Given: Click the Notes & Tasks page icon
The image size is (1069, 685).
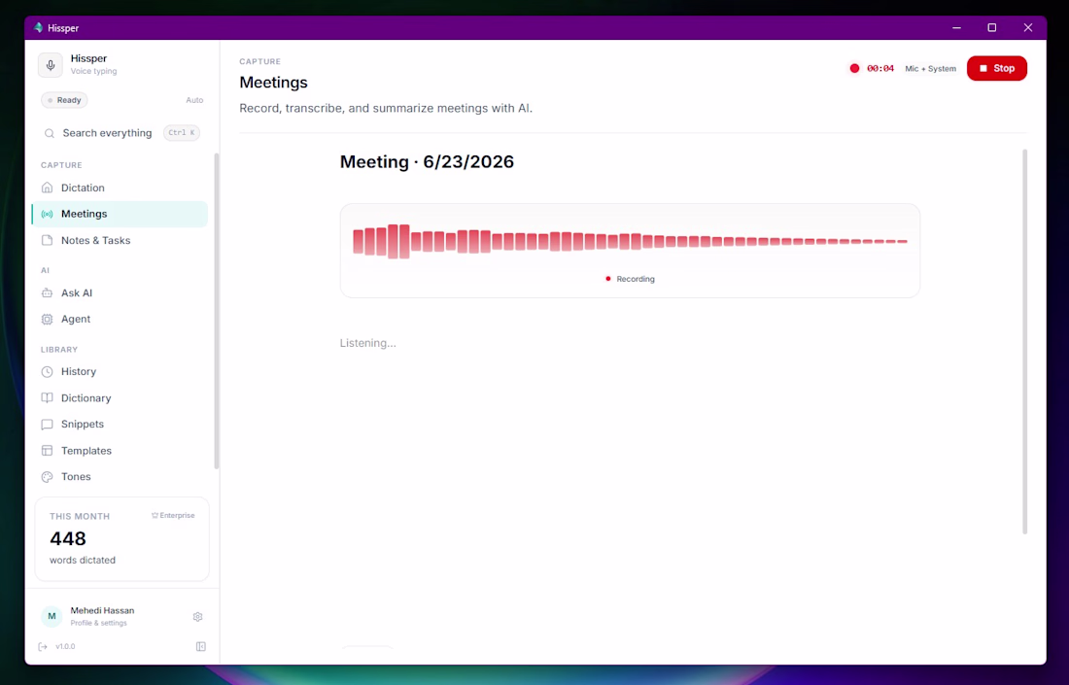Looking at the screenshot, I should (47, 241).
